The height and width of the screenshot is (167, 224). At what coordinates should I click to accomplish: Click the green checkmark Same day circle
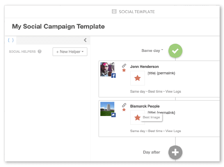coord(175,51)
